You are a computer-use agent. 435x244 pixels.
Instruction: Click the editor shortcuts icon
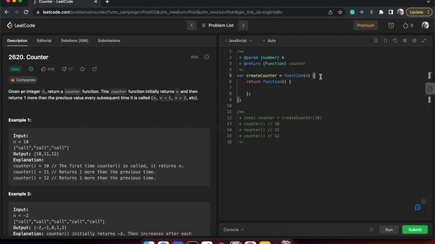tap(405, 41)
